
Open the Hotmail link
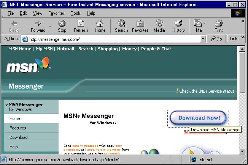point(65,49)
